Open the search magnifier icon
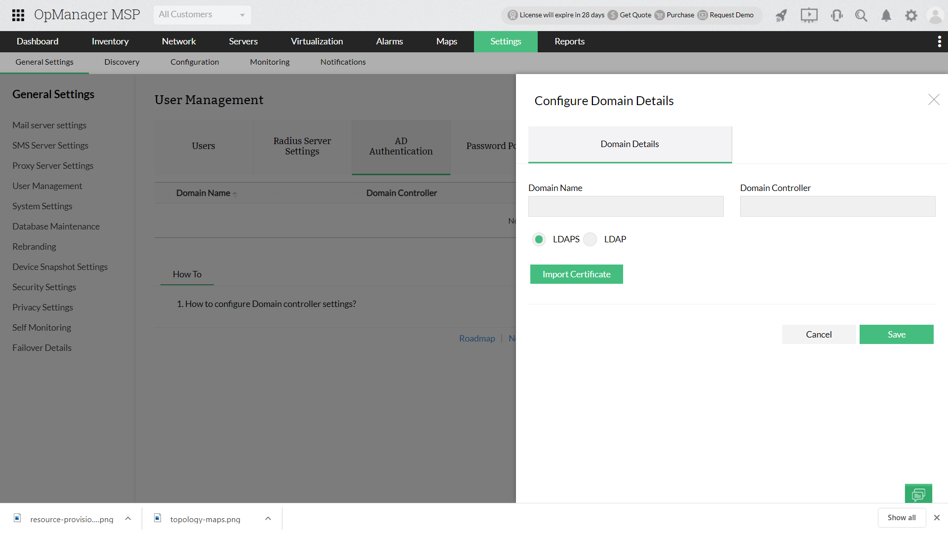The width and height of the screenshot is (948, 533). point(861,16)
